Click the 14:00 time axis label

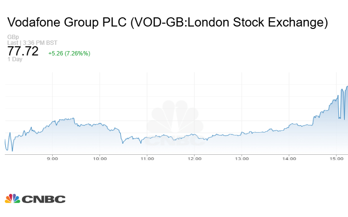[x=289, y=159]
